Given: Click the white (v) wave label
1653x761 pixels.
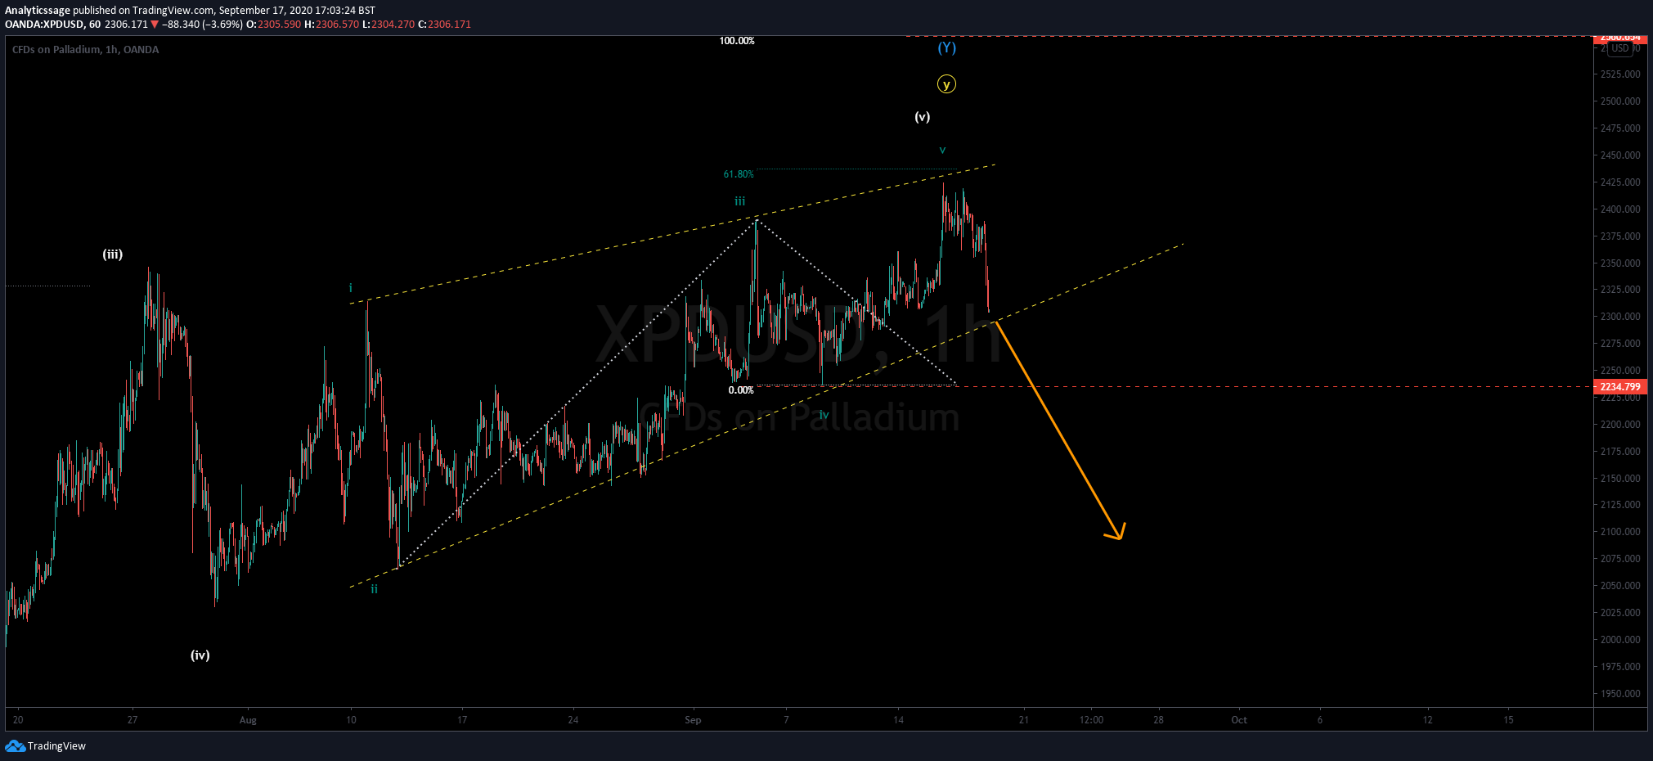Looking at the screenshot, I should pyautogui.click(x=922, y=116).
